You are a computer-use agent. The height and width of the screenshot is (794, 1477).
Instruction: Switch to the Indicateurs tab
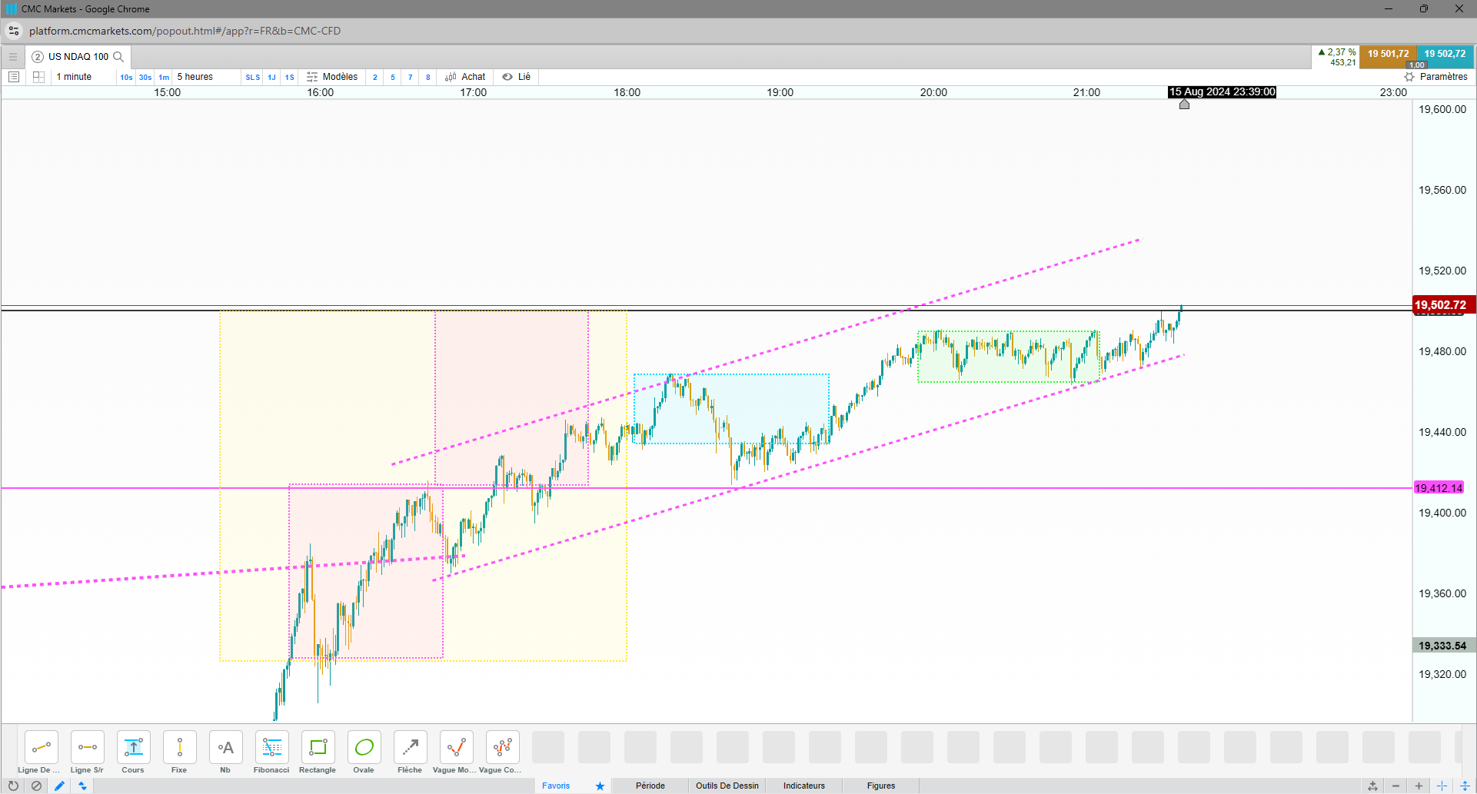click(804, 786)
